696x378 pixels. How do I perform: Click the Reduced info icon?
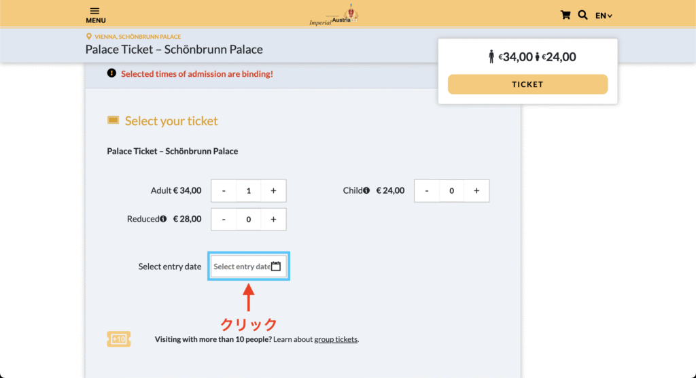[163, 219]
